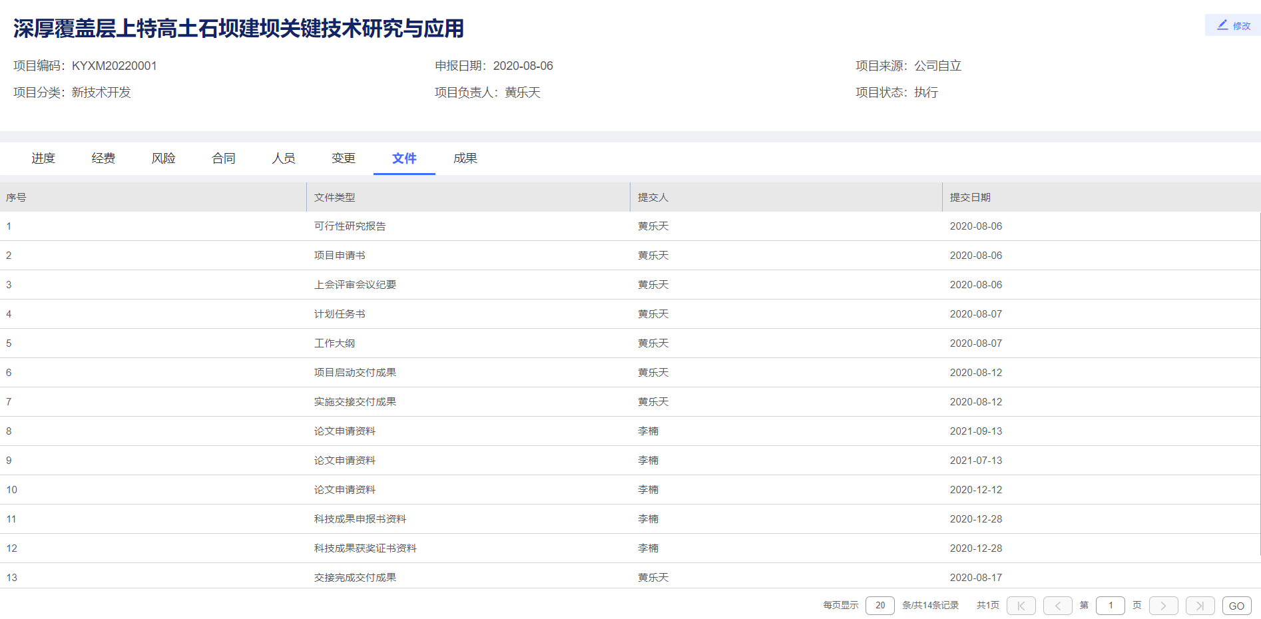This screenshot has width=1261, height=619.
Task: Click 项目状态 value 执行
Action: [926, 93]
